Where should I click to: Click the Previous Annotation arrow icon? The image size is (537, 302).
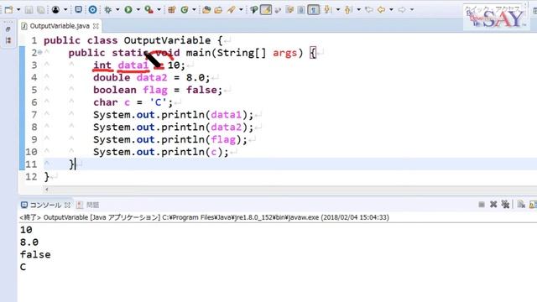tap(348, 9)
